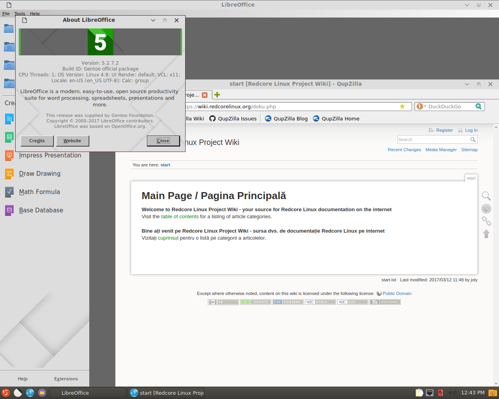Click the yellow Draw Drawing icon
Image resolution: width=499 pixels, height=399 pixels.
pos(9,173)
